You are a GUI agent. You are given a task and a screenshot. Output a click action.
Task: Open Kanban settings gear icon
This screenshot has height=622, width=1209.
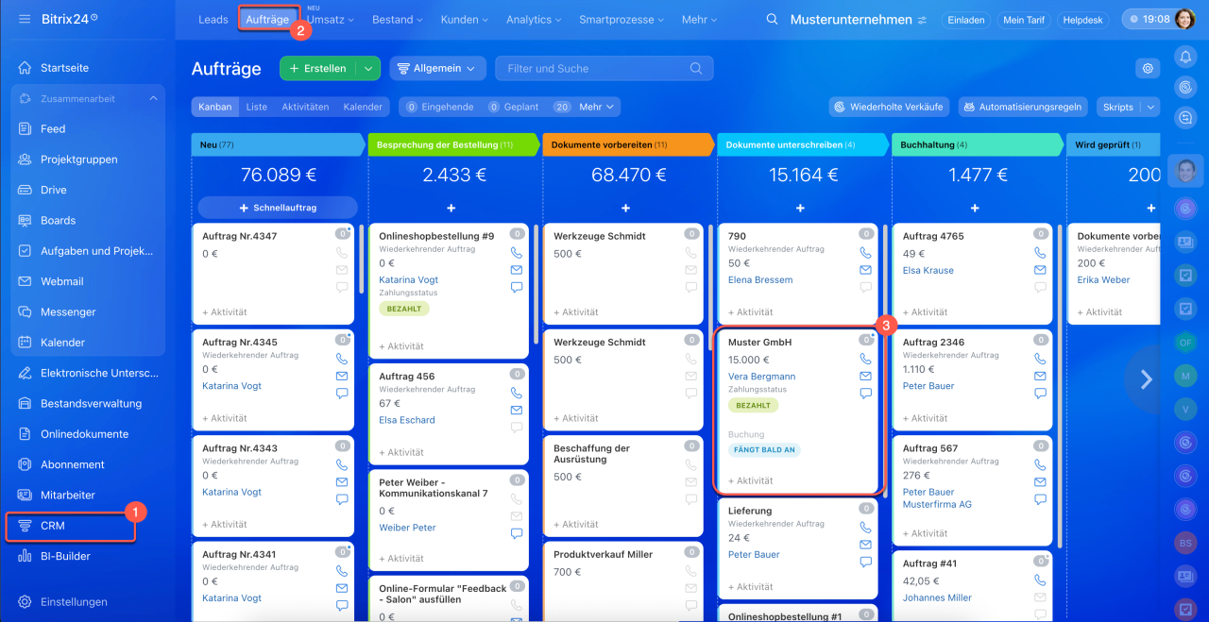1148,68
